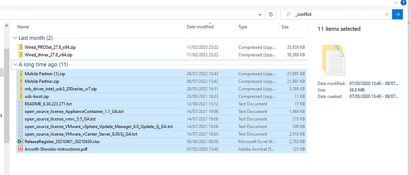410x175 pixels.
Task: Sort files by Type column
Action: click(x=243, y=27)
